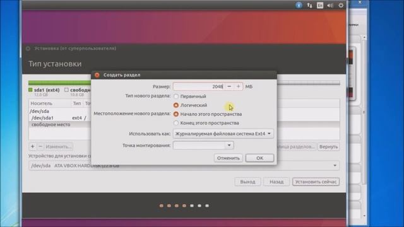The image size is (404, 227).
Task: Open the bootloader device dropdown arrow
Action: click(335, 165)
